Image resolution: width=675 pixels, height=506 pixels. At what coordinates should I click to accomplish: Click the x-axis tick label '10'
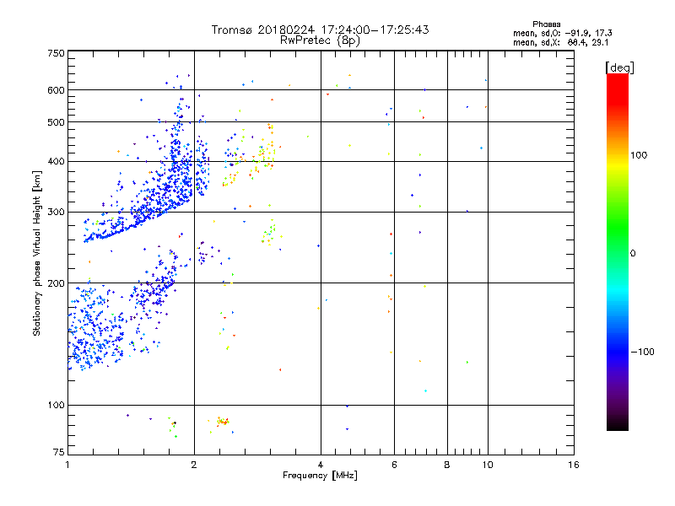488,465
